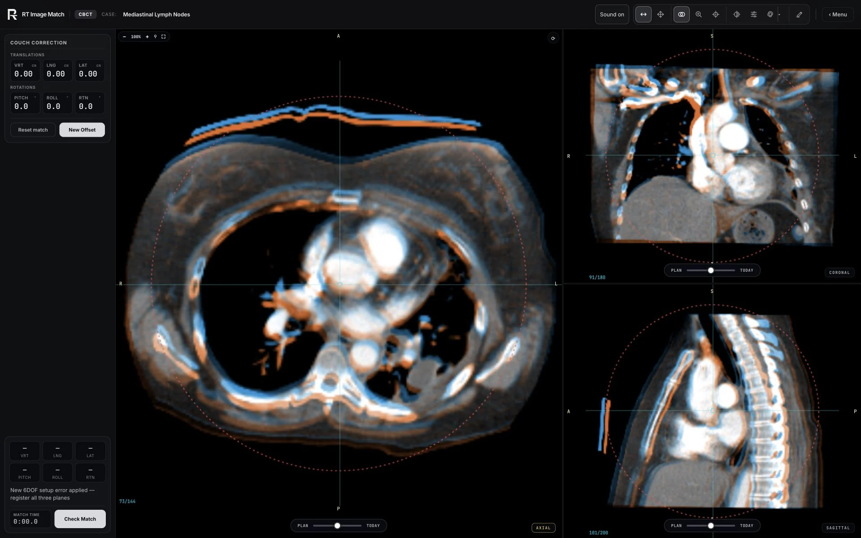
Task: Open the sliders adjustment settings icon
Action: [754, 14]
